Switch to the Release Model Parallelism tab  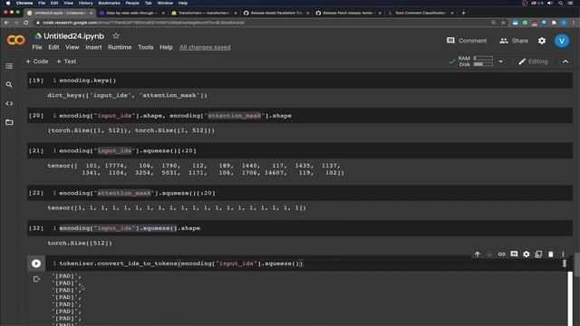click(x=276, y=13)
